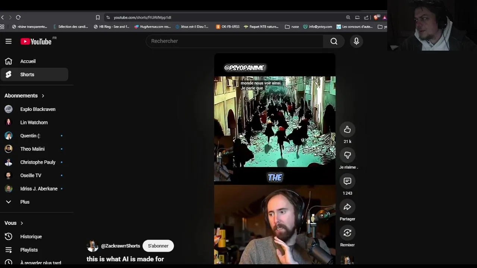Screen dimensions: 477x268
Task: Open HB Ring bookmark
Action: 111,27
